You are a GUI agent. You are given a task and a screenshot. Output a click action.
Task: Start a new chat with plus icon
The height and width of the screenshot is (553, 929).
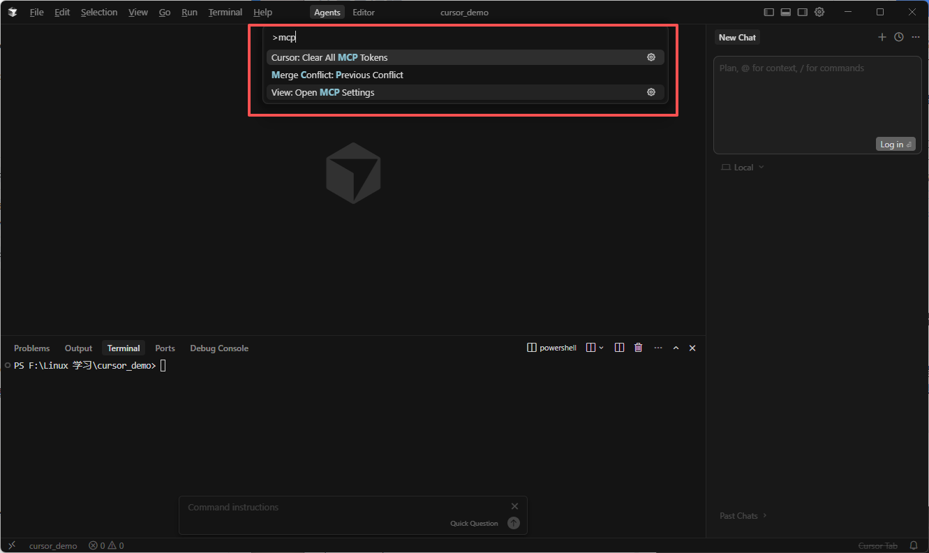(882, 37)
